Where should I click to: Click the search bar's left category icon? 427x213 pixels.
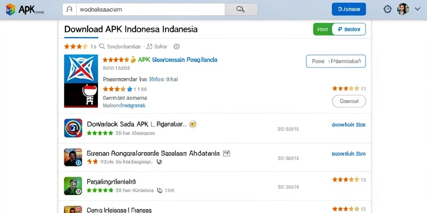point(70,9)
